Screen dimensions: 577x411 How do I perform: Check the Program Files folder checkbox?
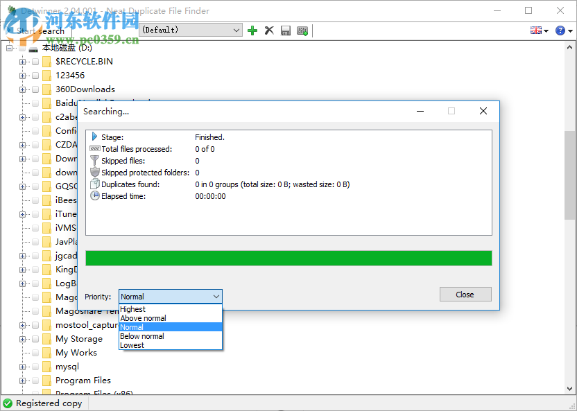tap(35, 381)
